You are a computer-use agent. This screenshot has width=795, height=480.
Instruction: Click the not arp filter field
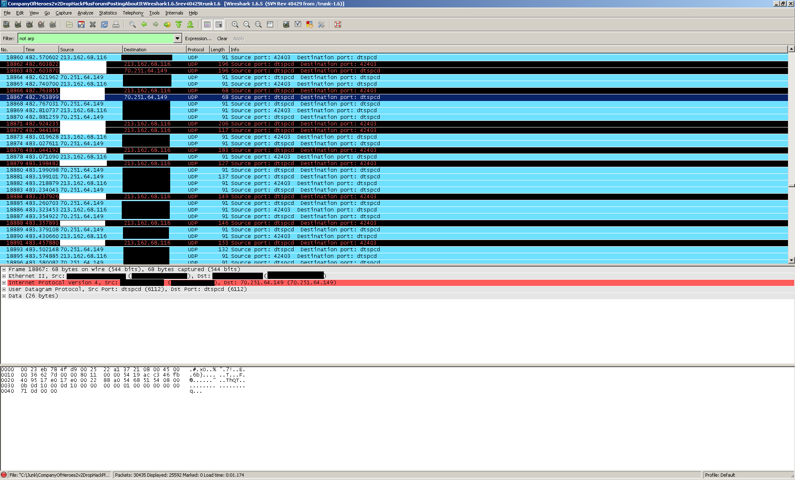(x=95, y=38)
